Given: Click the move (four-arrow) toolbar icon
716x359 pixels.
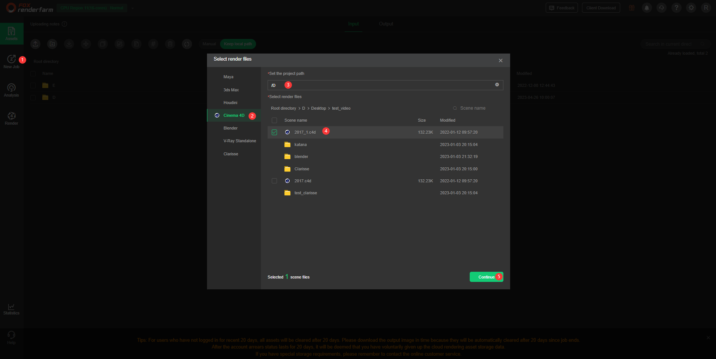Looking at the screenshot, I should [86, 44].
